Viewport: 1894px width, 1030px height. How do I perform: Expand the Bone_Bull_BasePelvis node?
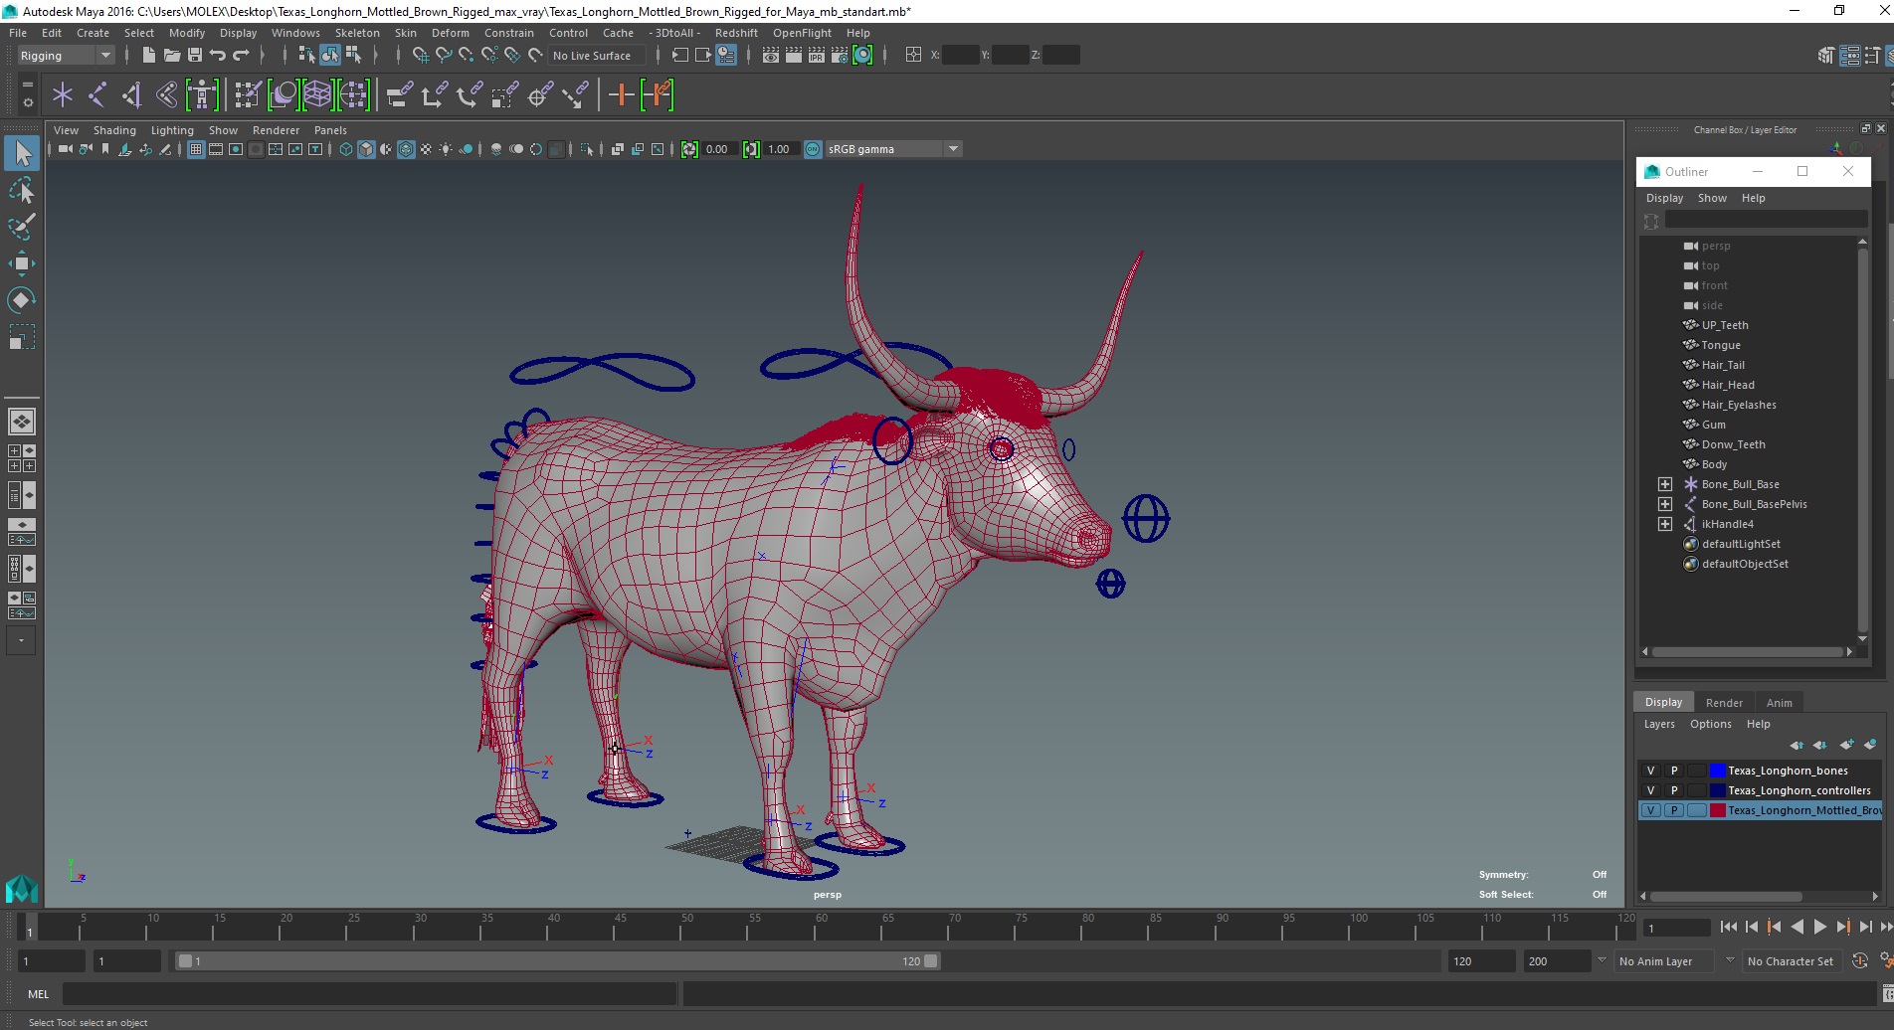tap(1665, 504)
